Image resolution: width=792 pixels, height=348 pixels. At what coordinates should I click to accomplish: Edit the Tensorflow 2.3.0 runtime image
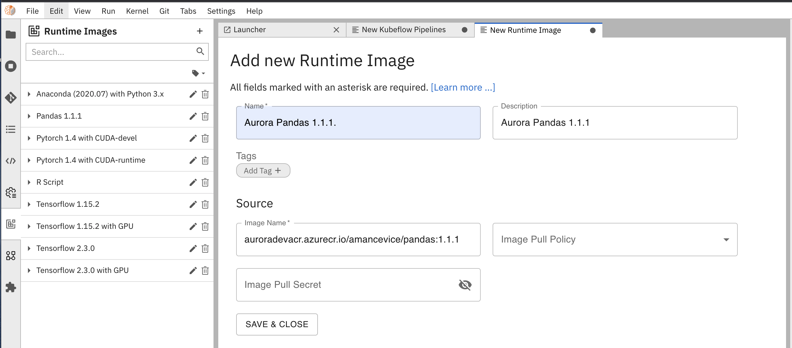pos(193,248)
